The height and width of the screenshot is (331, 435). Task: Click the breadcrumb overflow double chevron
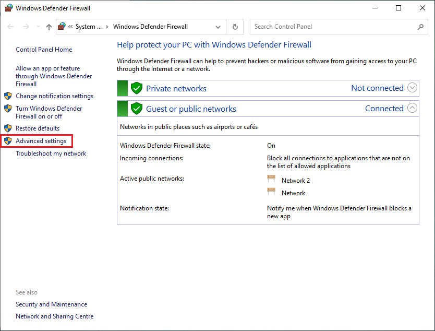tap(70, 27)
